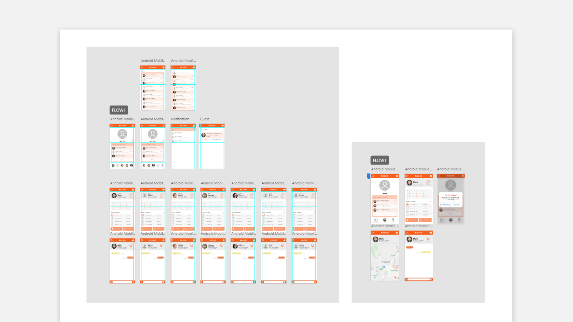Click the location target icon on the map

pos(395,277)
